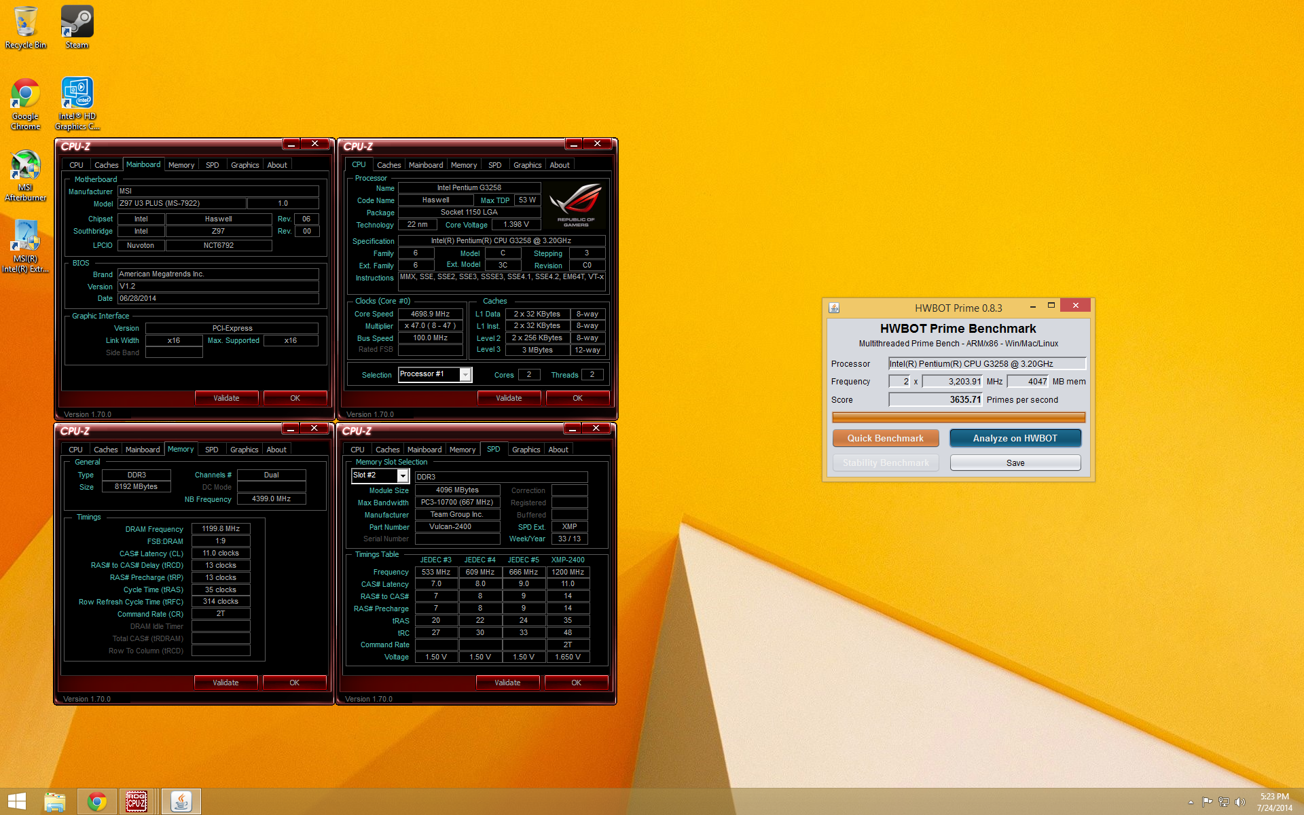Start the Quick Benchmark in HWBOT Prime
The height and width of the screenshot is (815, 1304).
tap(886, 438)
